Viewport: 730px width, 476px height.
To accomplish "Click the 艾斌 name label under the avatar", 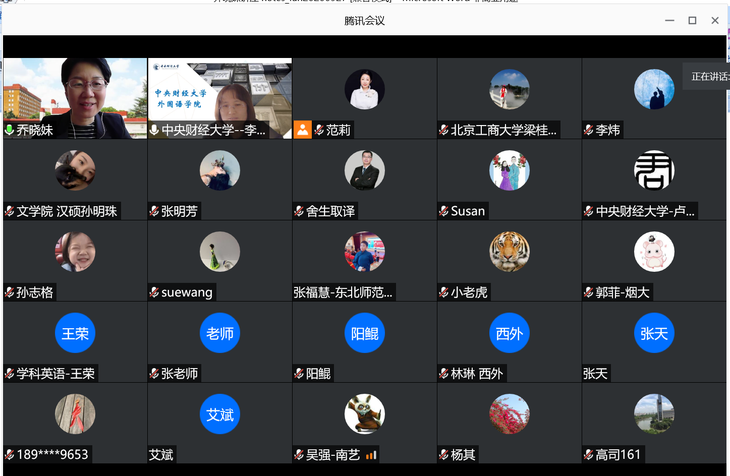I will coord(161,455).
